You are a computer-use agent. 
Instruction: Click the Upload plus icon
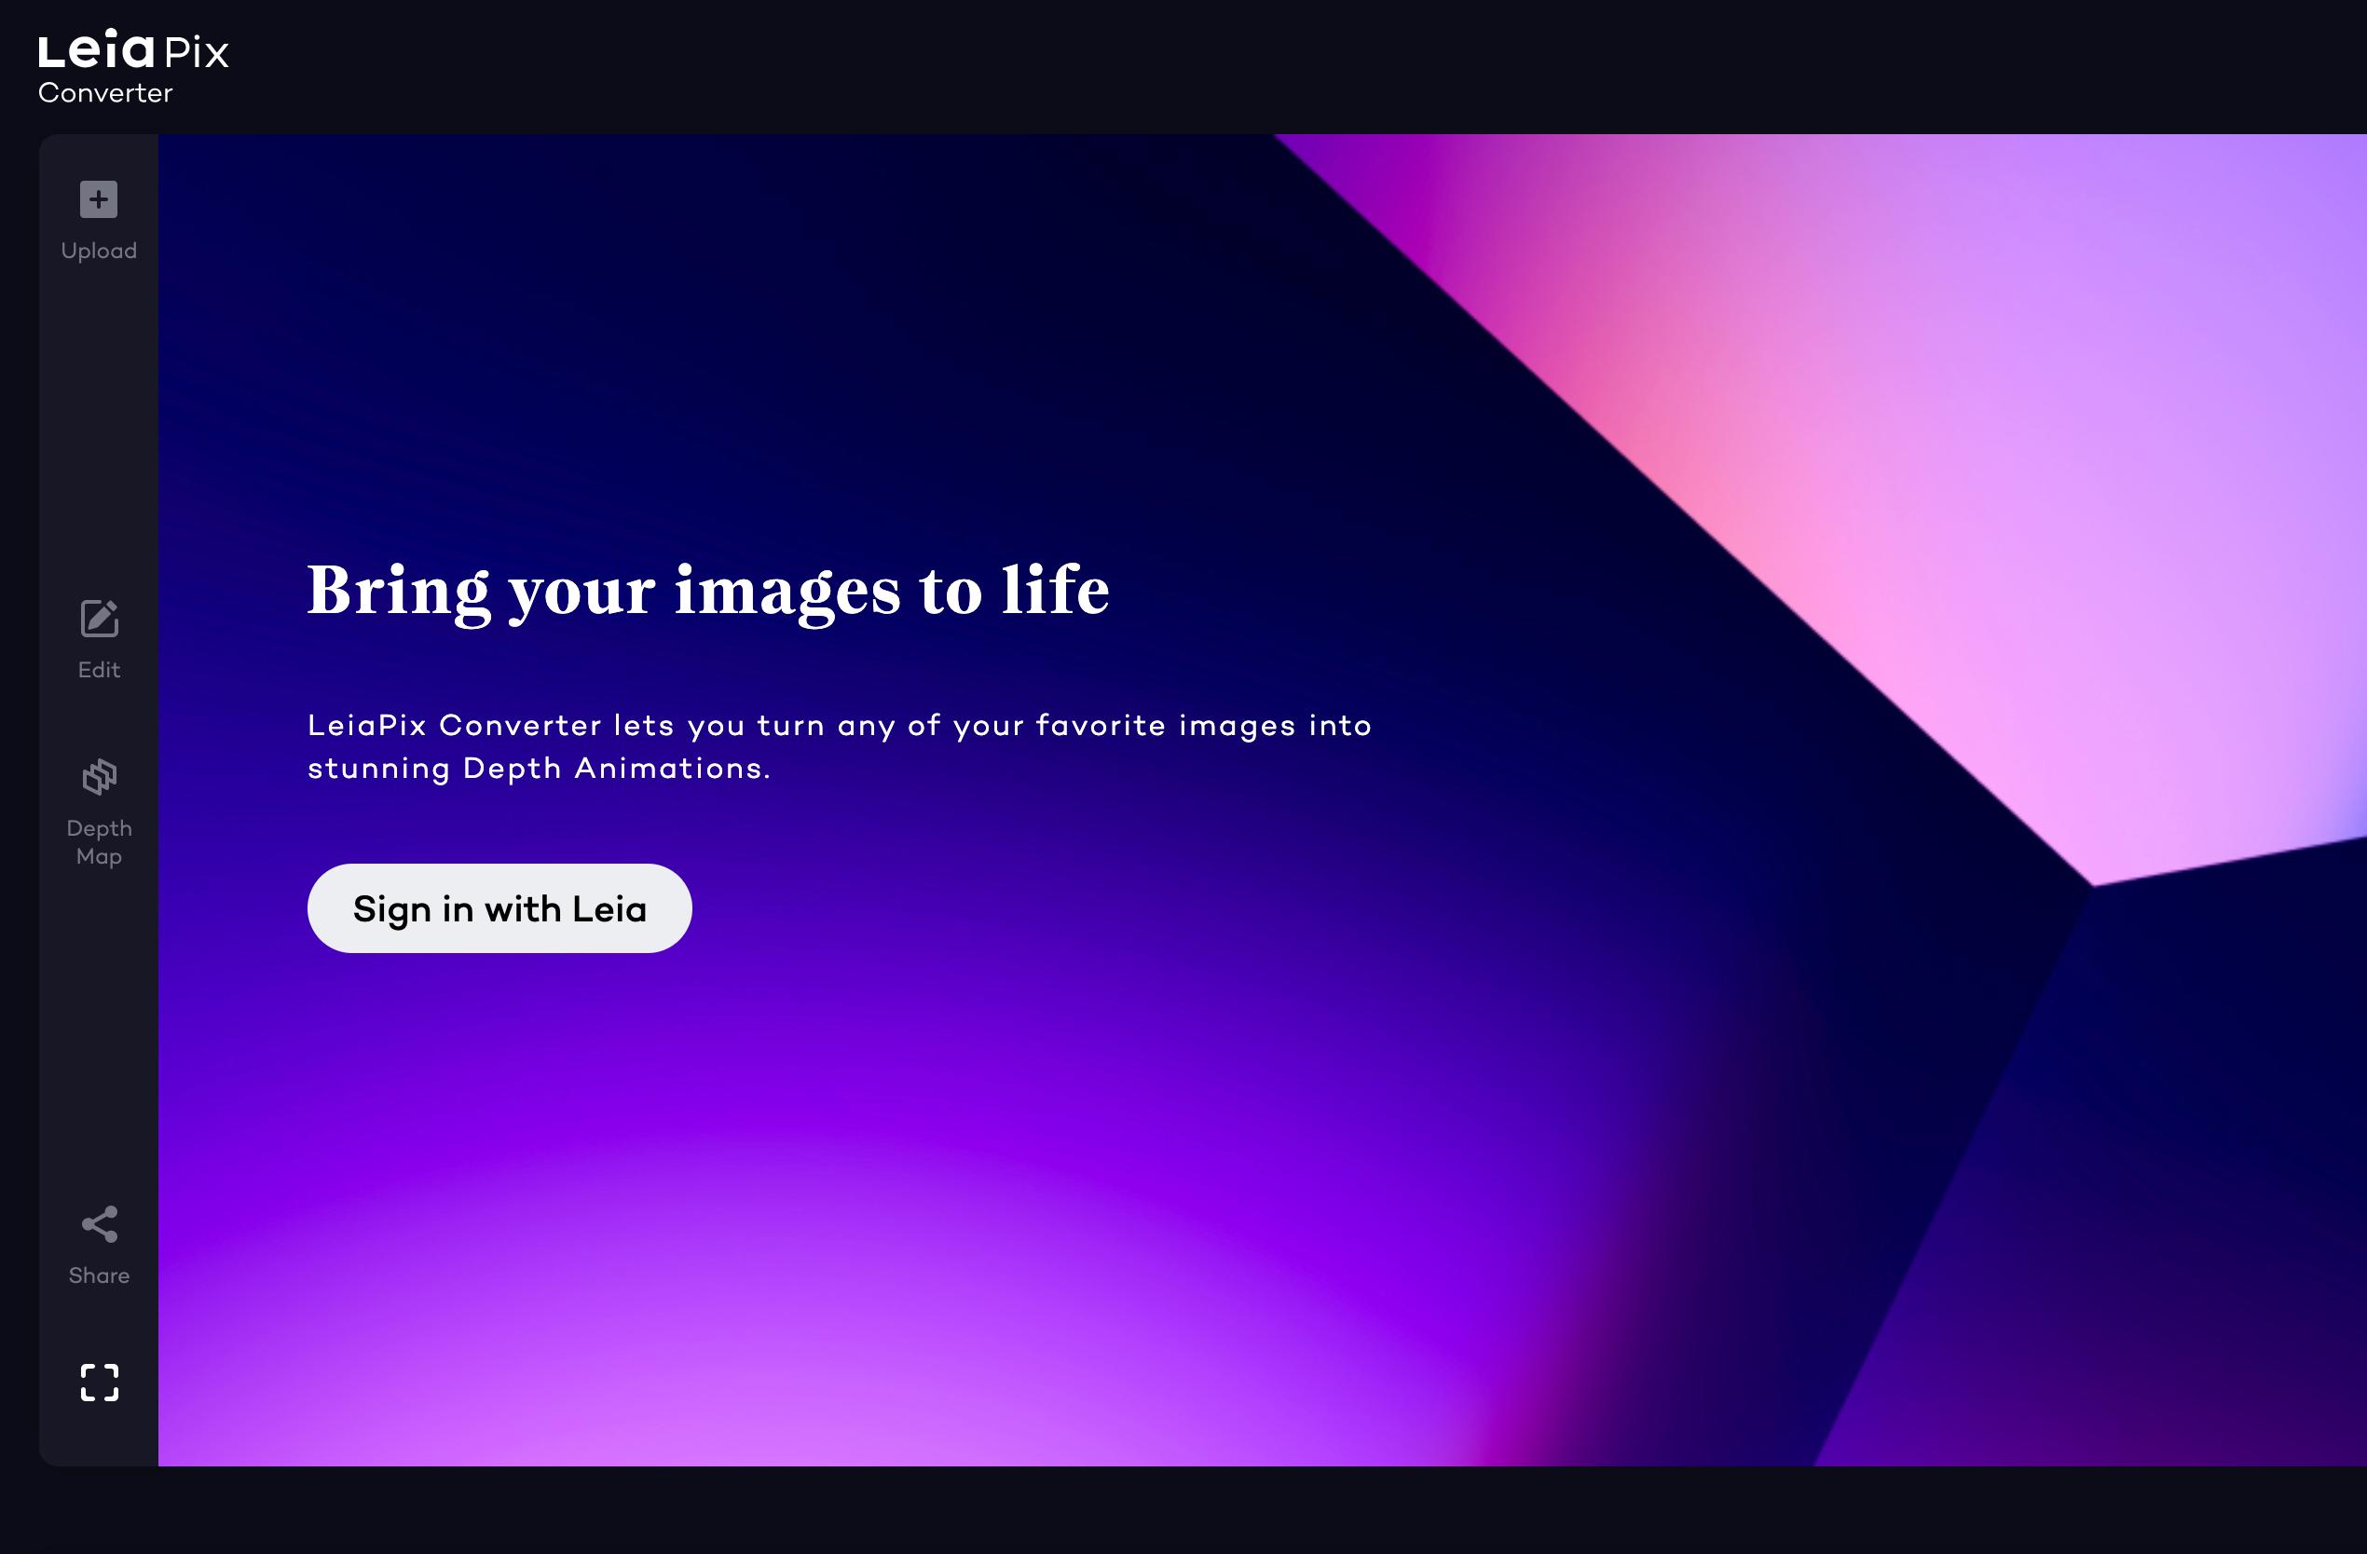(x=99, y=200)
